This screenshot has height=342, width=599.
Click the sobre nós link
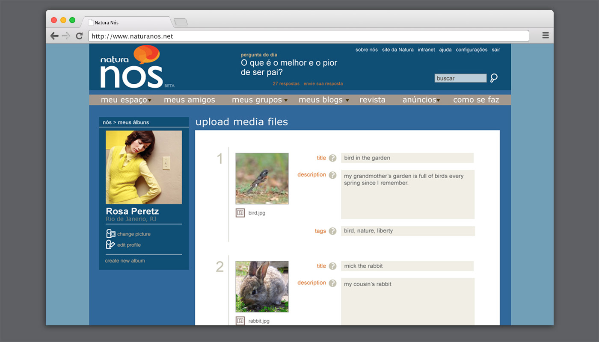click(x=367, y=50)
